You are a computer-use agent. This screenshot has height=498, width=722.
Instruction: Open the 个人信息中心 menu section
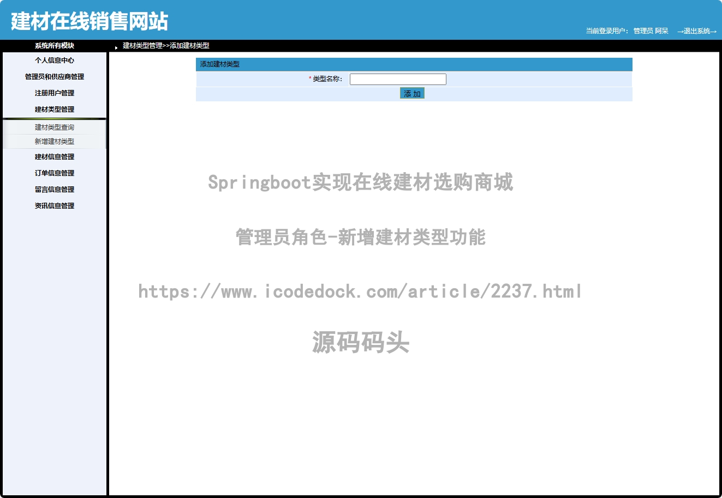coord(55,60)
